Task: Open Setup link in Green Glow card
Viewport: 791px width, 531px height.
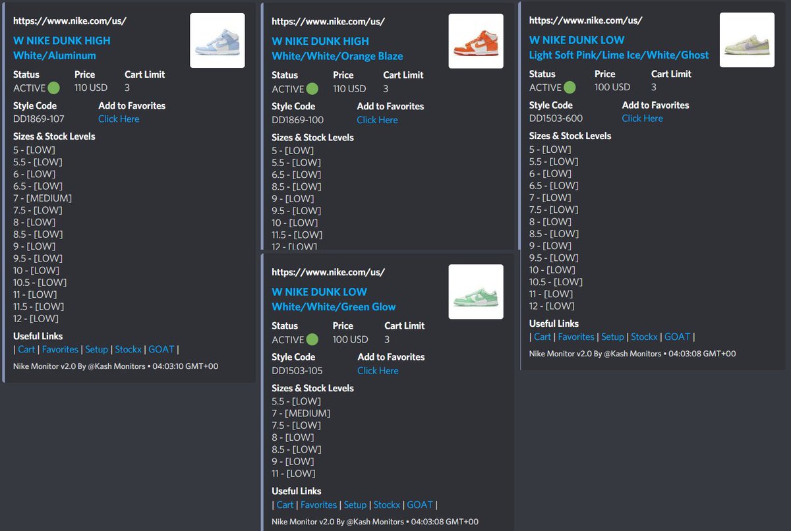Action: [x=355, y=505]
